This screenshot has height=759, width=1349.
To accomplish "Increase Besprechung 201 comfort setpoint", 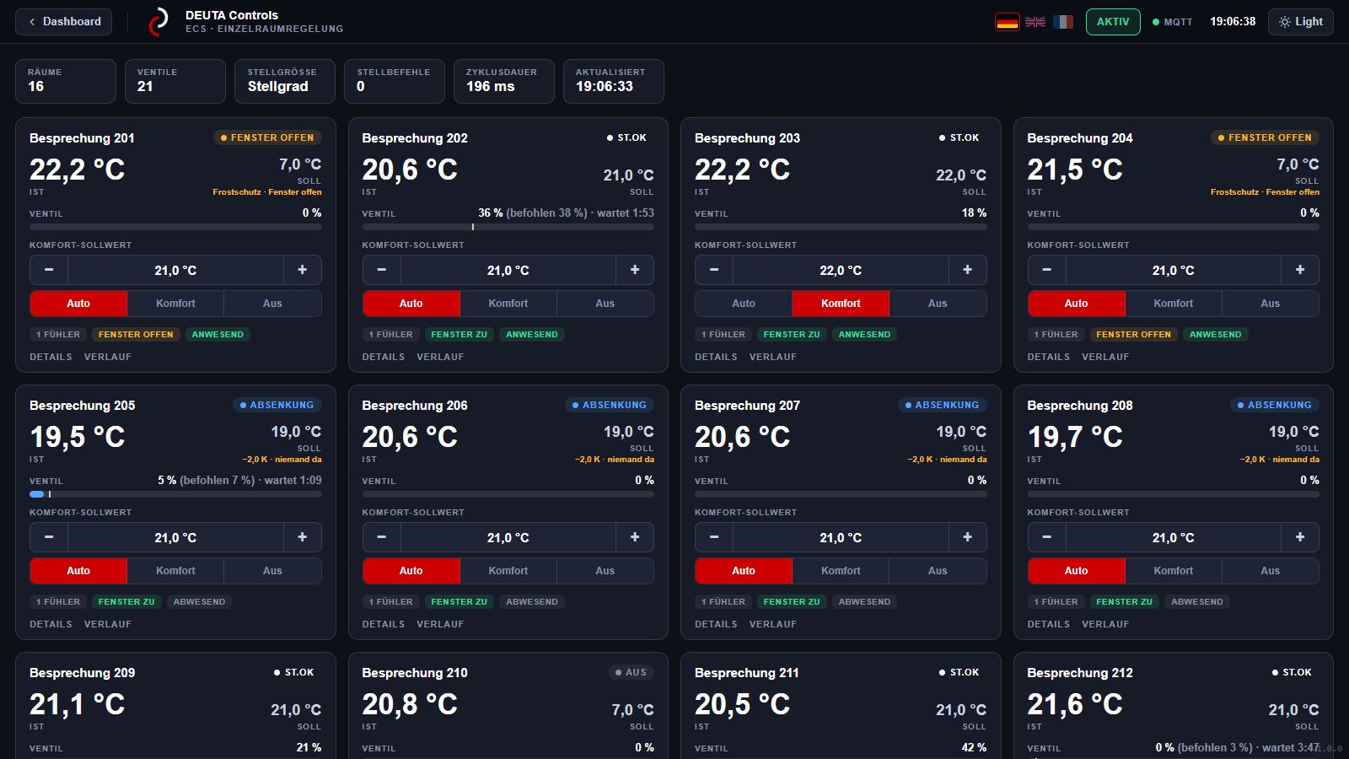I will (x=303, y=270).
